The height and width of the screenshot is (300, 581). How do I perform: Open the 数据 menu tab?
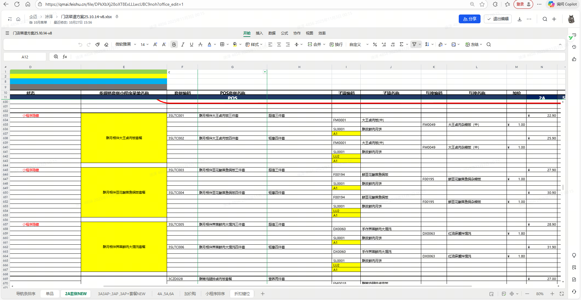point(272,33)
